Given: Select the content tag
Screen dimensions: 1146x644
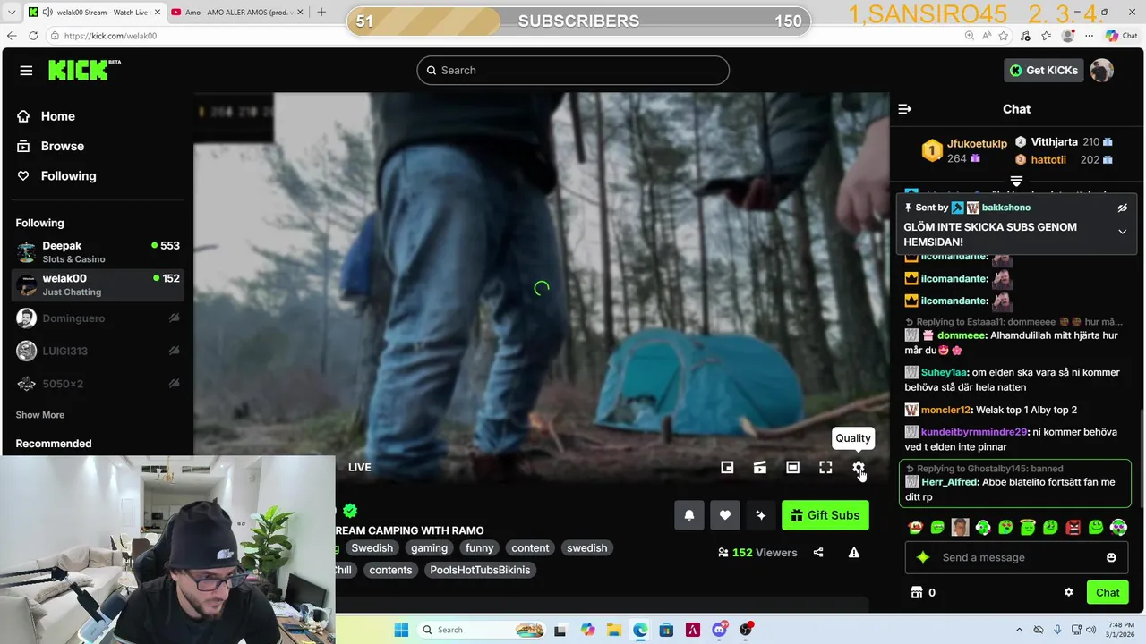Looking at the screenshot, I should (x=530, y=548).
